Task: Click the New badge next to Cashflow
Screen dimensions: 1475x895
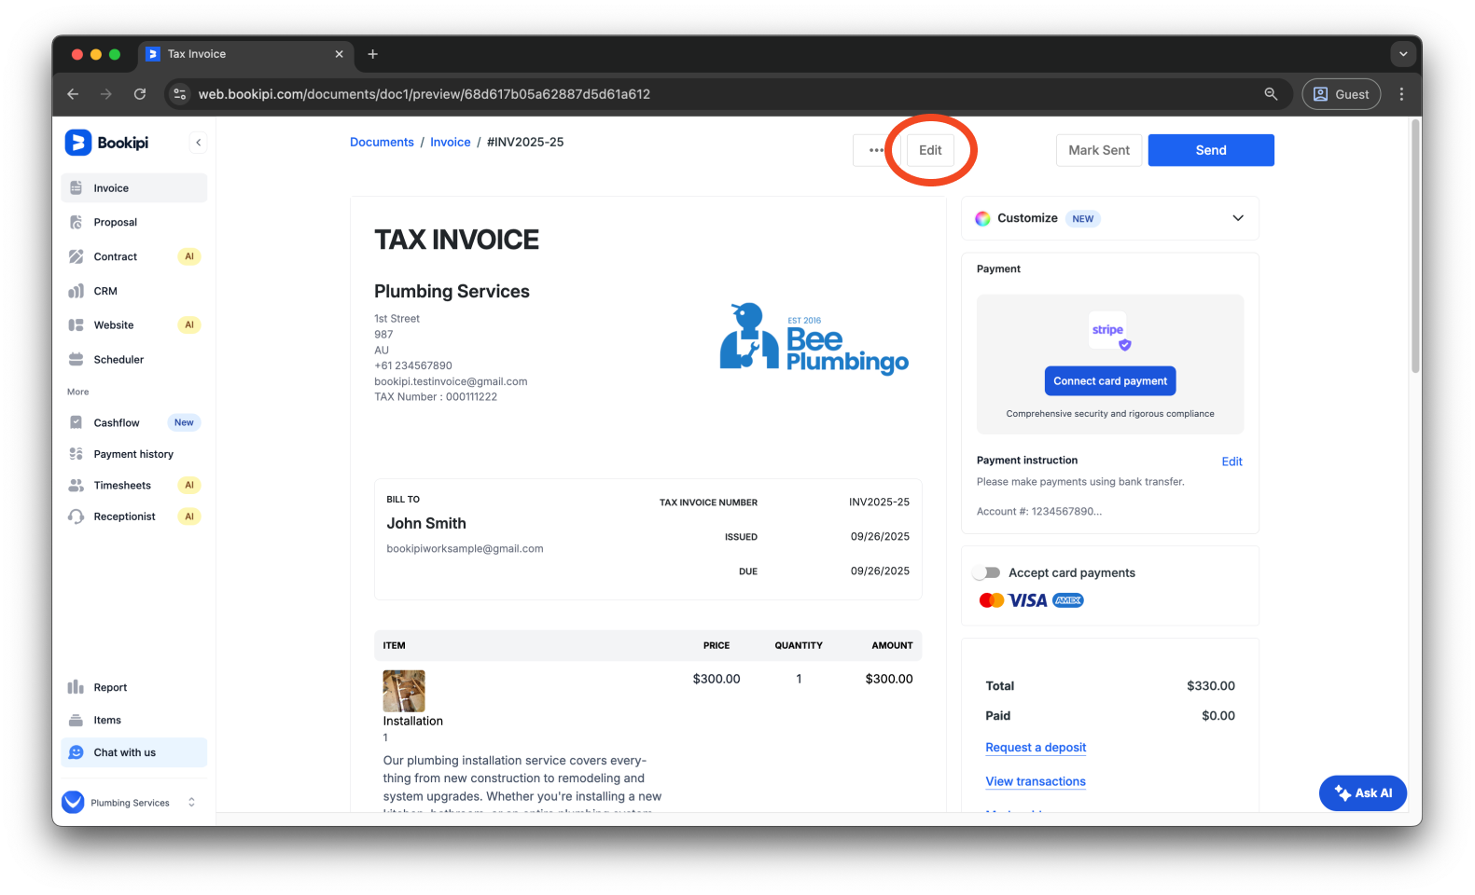Action: [184, 422]
